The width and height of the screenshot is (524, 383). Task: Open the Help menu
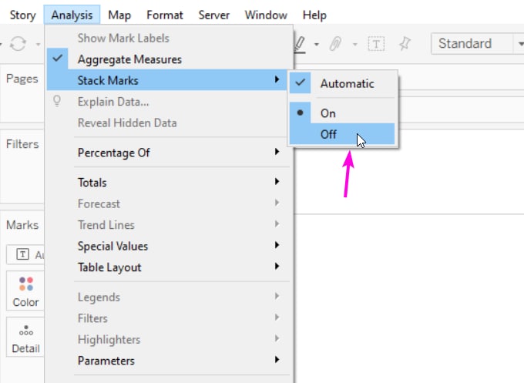314,15
